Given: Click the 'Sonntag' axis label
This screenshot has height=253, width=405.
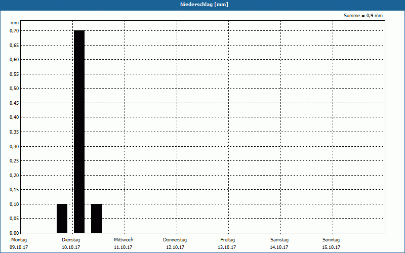Looking at the screenshot, I should coord(331,240).
